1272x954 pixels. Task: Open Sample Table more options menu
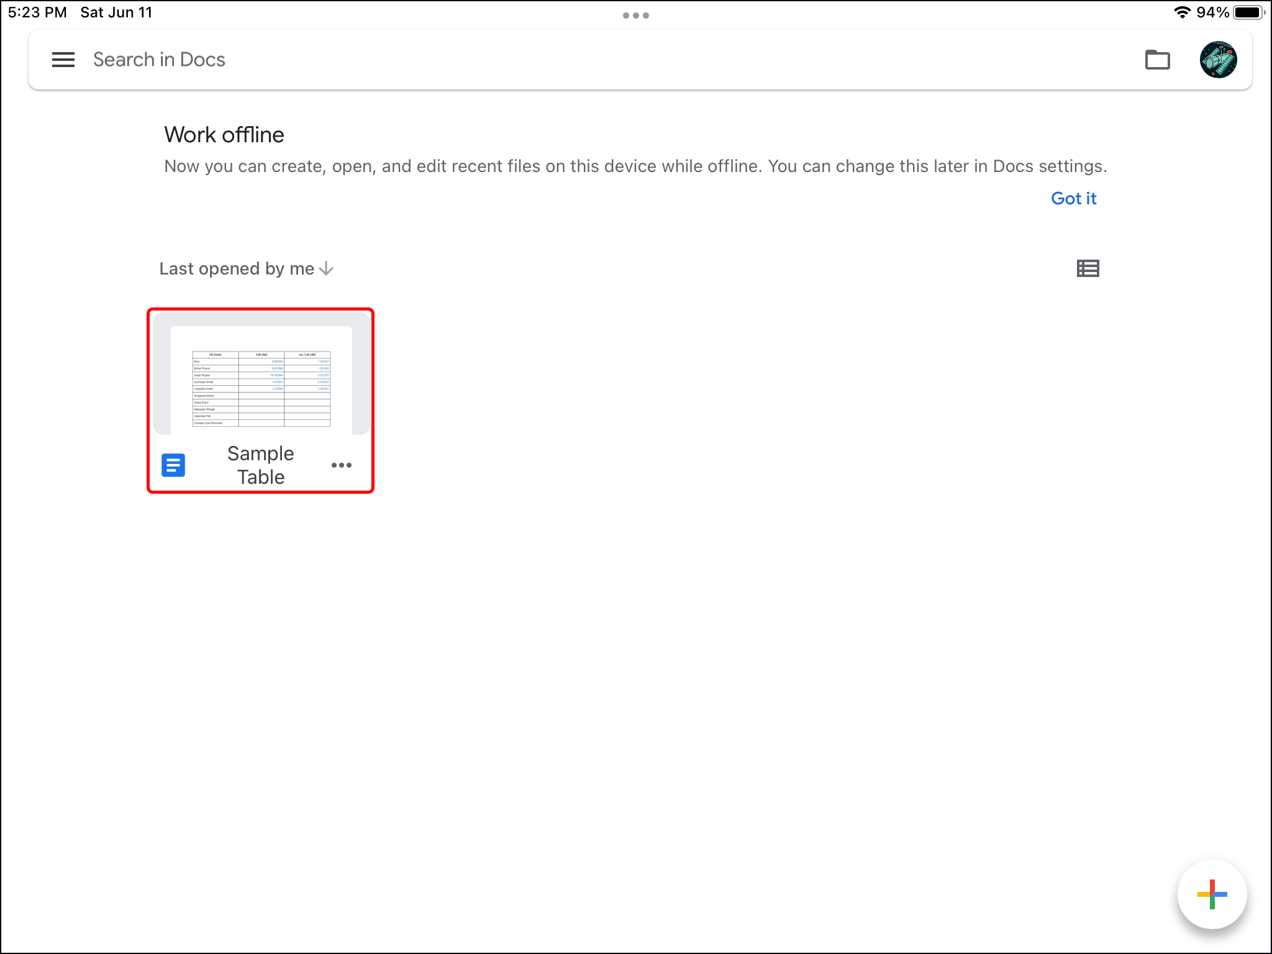[342, 465]
